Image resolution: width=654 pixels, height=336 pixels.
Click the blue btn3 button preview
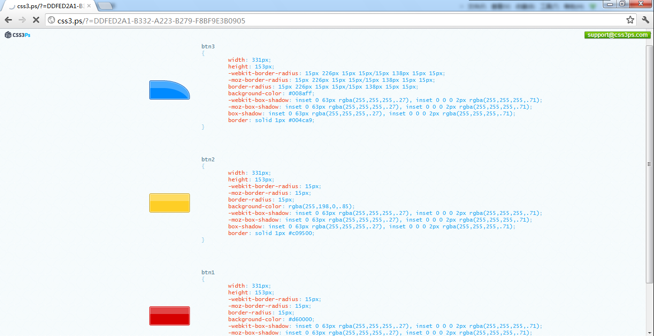(169, 90)
